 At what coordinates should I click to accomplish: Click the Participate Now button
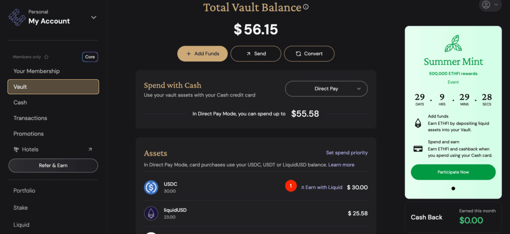click(453, 172)
